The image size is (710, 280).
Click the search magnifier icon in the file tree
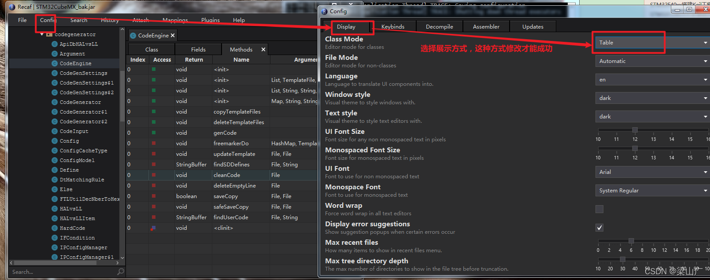click(121, 272)
